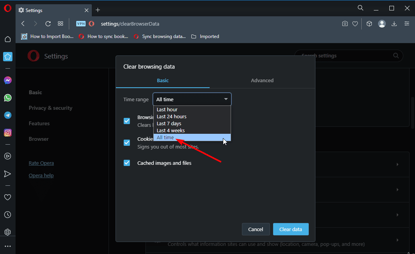Open the My Flow arrow icon in the sidebar

coord(8,174)
